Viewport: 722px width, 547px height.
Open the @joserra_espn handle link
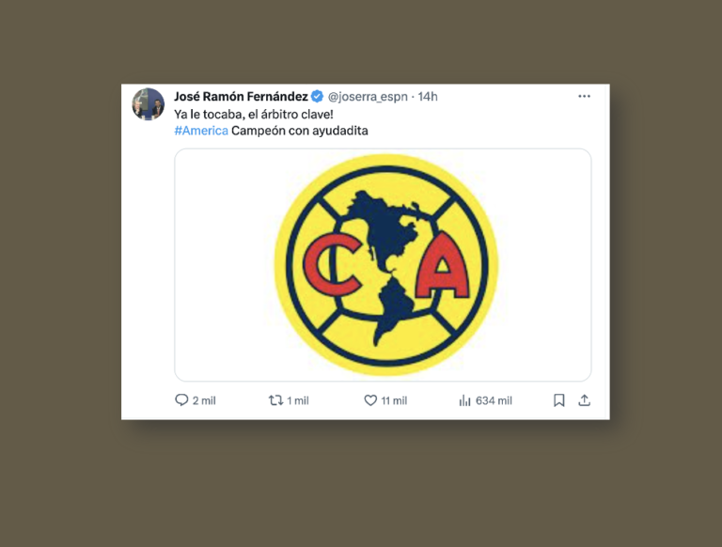(368, 97)
